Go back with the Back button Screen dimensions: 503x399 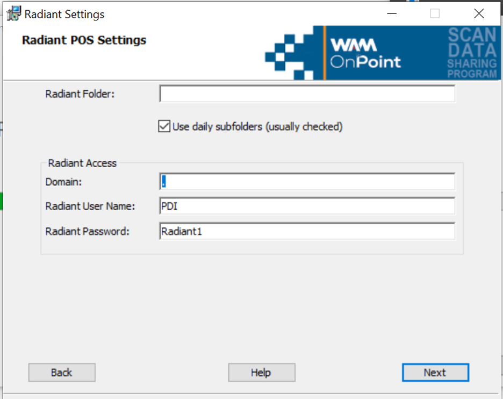[62, 373]
